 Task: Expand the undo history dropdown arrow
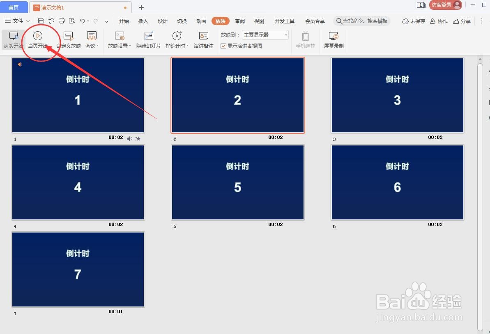[x=88, y=21]
